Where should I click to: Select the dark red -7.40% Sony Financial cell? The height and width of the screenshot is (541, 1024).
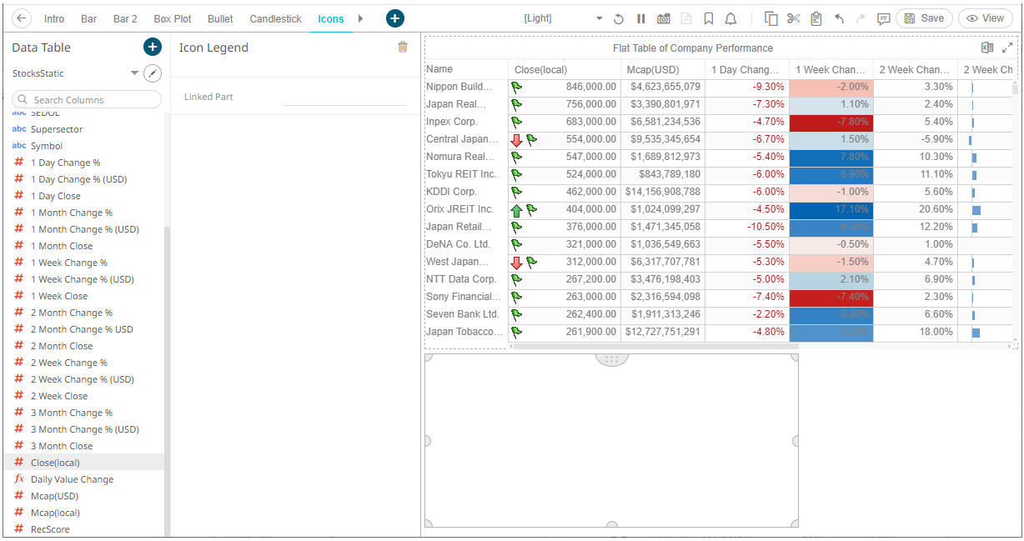click(831, 297)
